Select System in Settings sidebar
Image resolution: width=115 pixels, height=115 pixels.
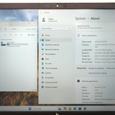pos(56,40)
